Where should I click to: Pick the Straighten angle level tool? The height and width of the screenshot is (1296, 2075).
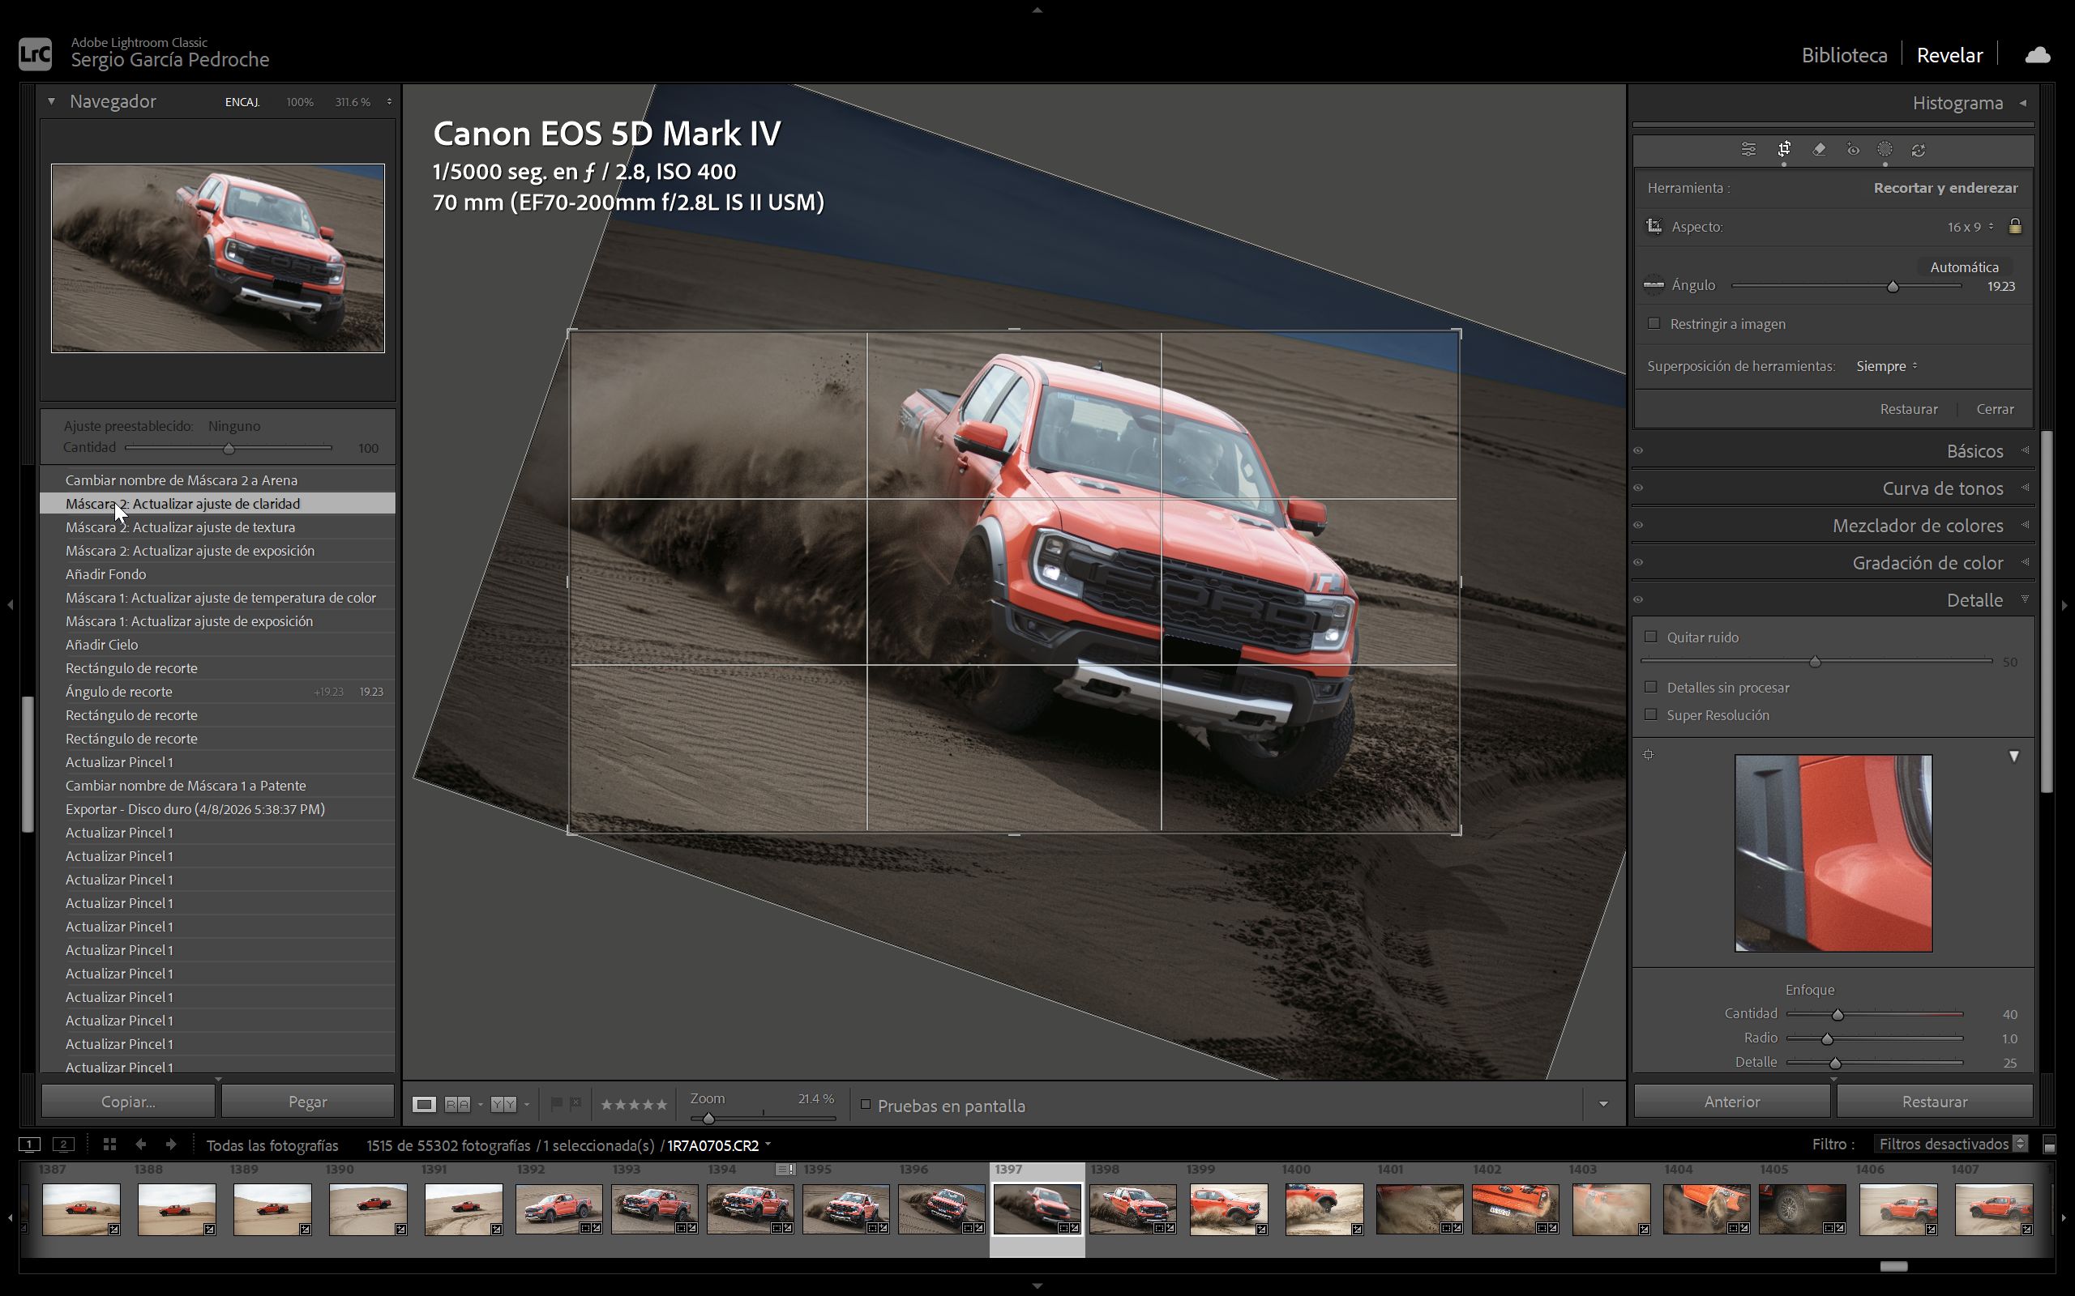[x=1654, y=285]
